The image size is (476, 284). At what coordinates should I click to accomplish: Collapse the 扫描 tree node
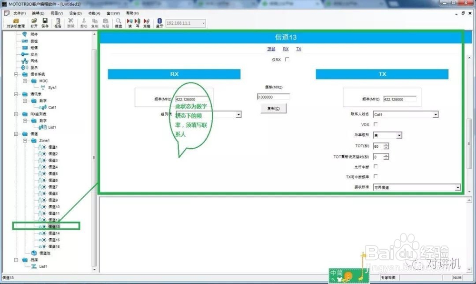click(16, 260)
